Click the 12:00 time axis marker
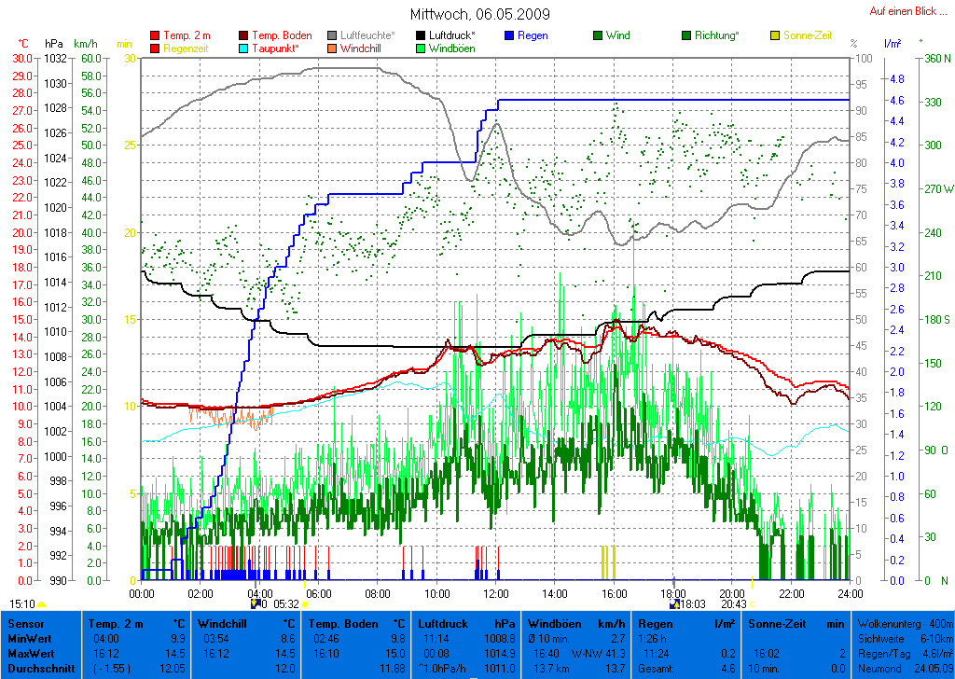The image size is (955, 679). coord(495,593)
